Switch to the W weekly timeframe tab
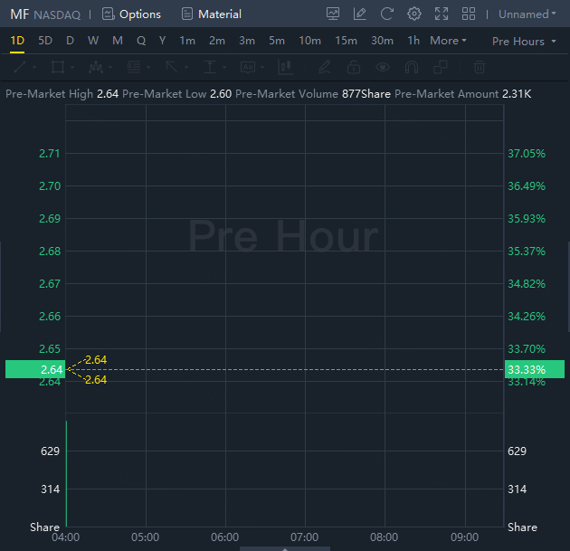570x551 pixels. pos(93,41)
